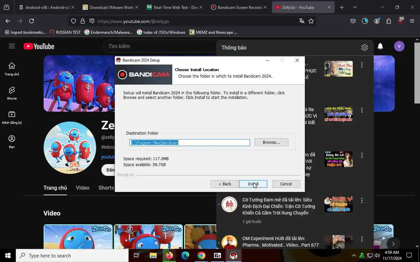Click Install in Bandicam setup
420x262 pixels.
[x=253, y=184]
